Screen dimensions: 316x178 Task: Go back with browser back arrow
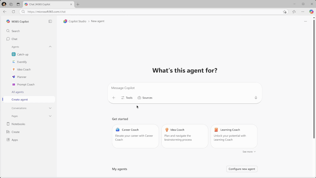(x=5, y=12)
